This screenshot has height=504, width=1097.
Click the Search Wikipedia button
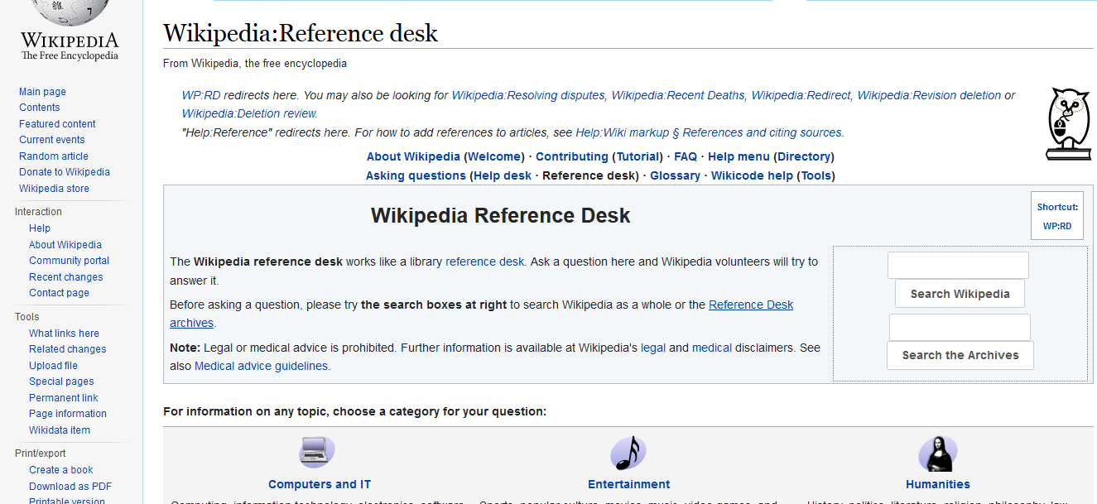[x=960, y=294]
